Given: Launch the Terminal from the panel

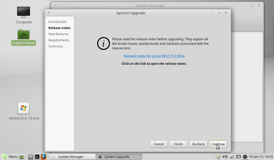Looking at the screenshot, I should click(37, 157).
